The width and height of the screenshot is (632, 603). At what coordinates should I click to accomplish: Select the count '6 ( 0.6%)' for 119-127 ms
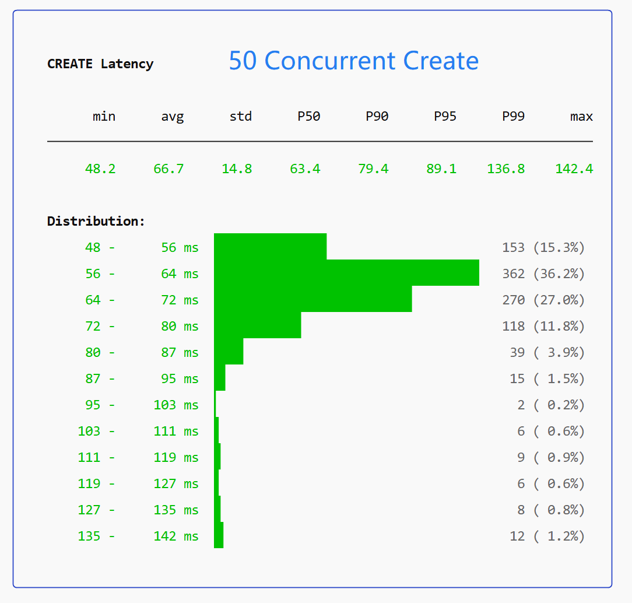[551, 483]
